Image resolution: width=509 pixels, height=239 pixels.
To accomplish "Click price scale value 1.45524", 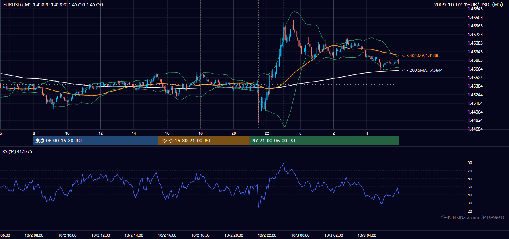I will (x=475, y=78).
